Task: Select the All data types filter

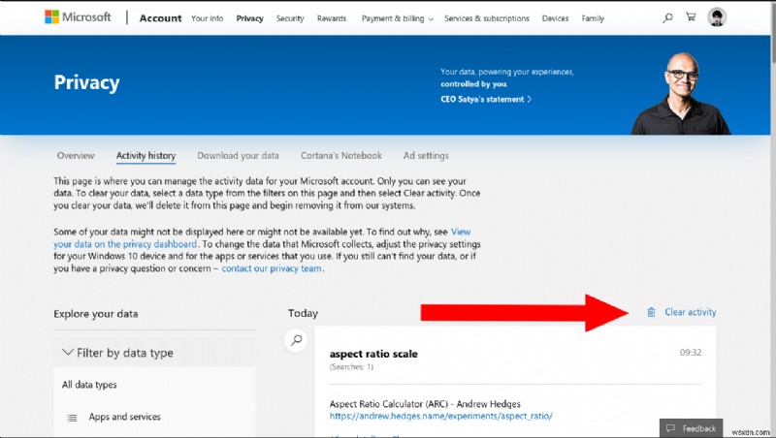Action: (89, 384)
